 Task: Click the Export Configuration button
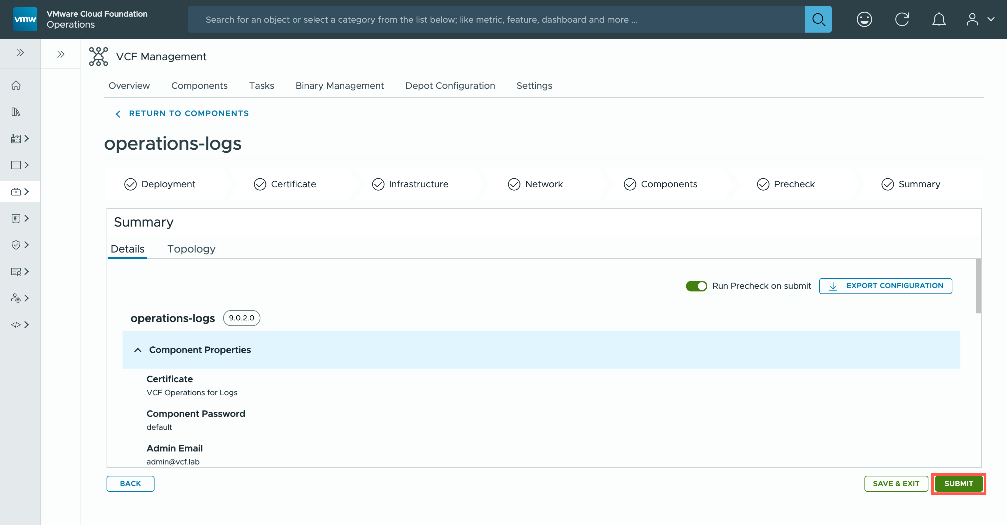coord(885,286)
